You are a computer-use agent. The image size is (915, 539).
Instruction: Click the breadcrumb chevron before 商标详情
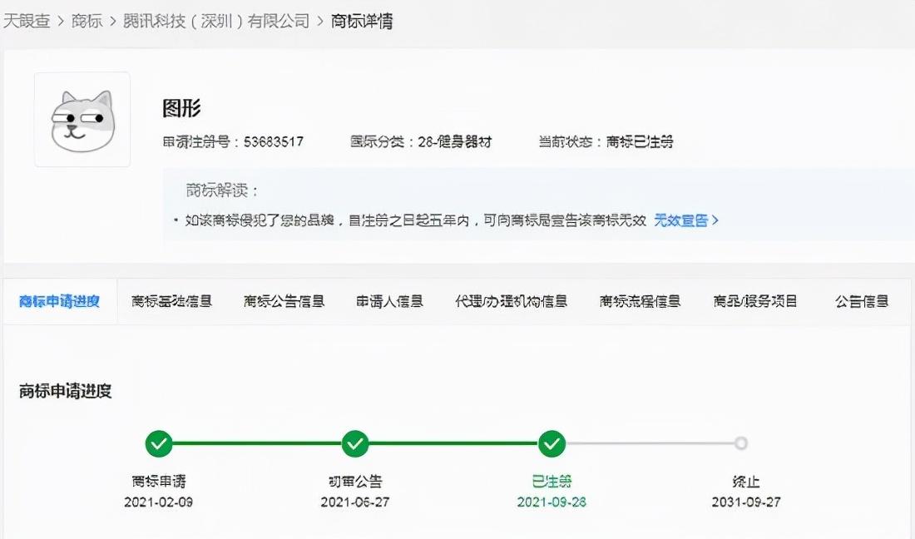tap(319, 21)
